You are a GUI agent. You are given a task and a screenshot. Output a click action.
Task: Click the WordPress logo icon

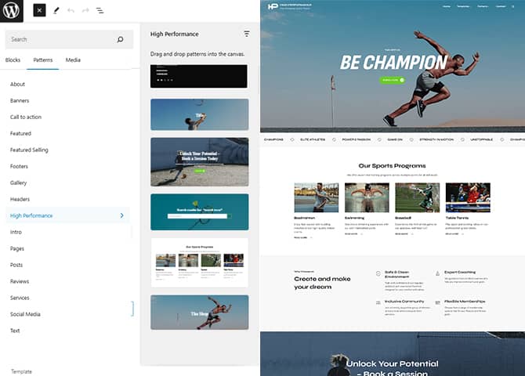pos(13,11)
